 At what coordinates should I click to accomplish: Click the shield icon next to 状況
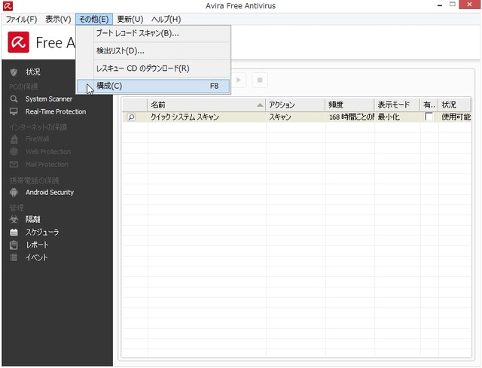pos(14,72)
